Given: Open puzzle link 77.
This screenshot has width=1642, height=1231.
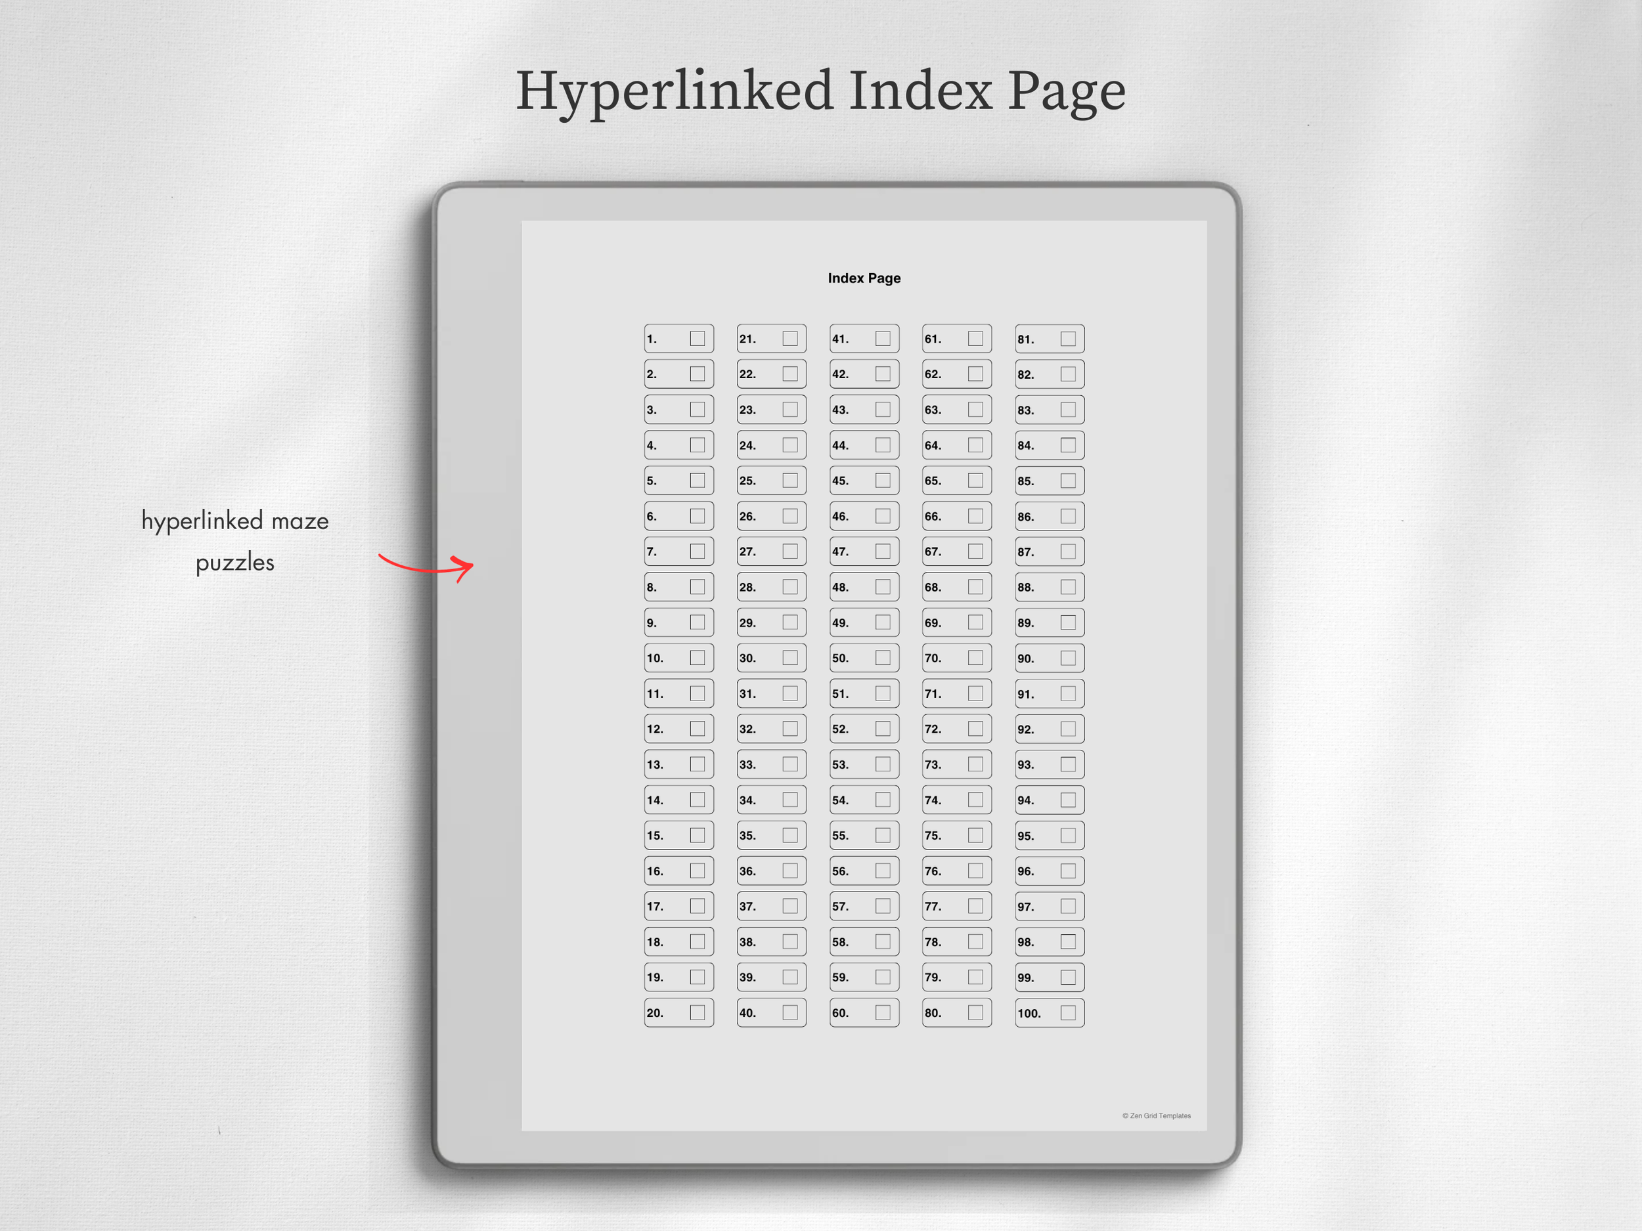Looking at the screenshot, I should 957,906.
